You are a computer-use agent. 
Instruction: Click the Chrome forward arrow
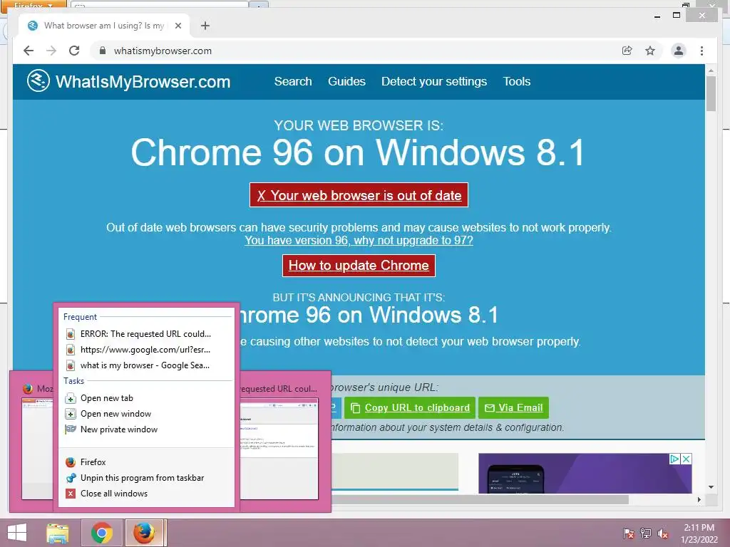pos(51,51)
